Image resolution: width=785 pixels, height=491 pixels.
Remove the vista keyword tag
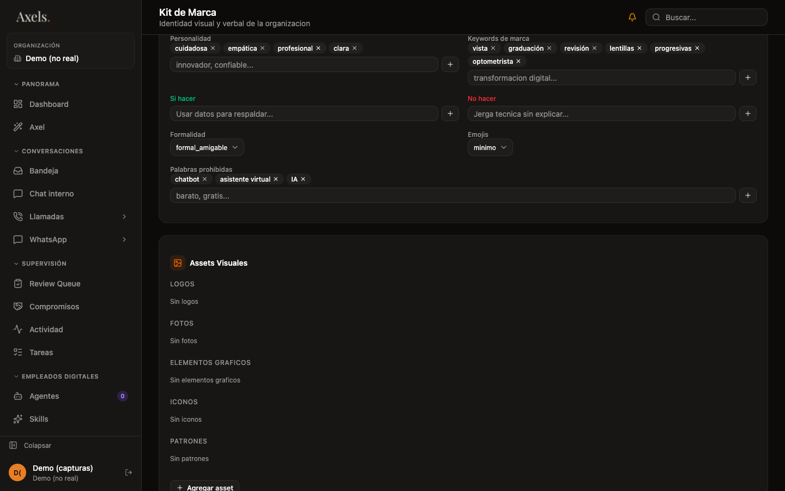493,48
